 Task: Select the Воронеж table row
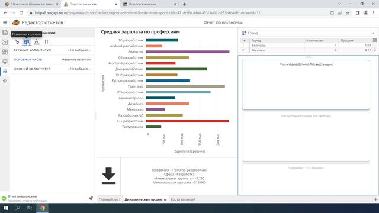[307, 50]
